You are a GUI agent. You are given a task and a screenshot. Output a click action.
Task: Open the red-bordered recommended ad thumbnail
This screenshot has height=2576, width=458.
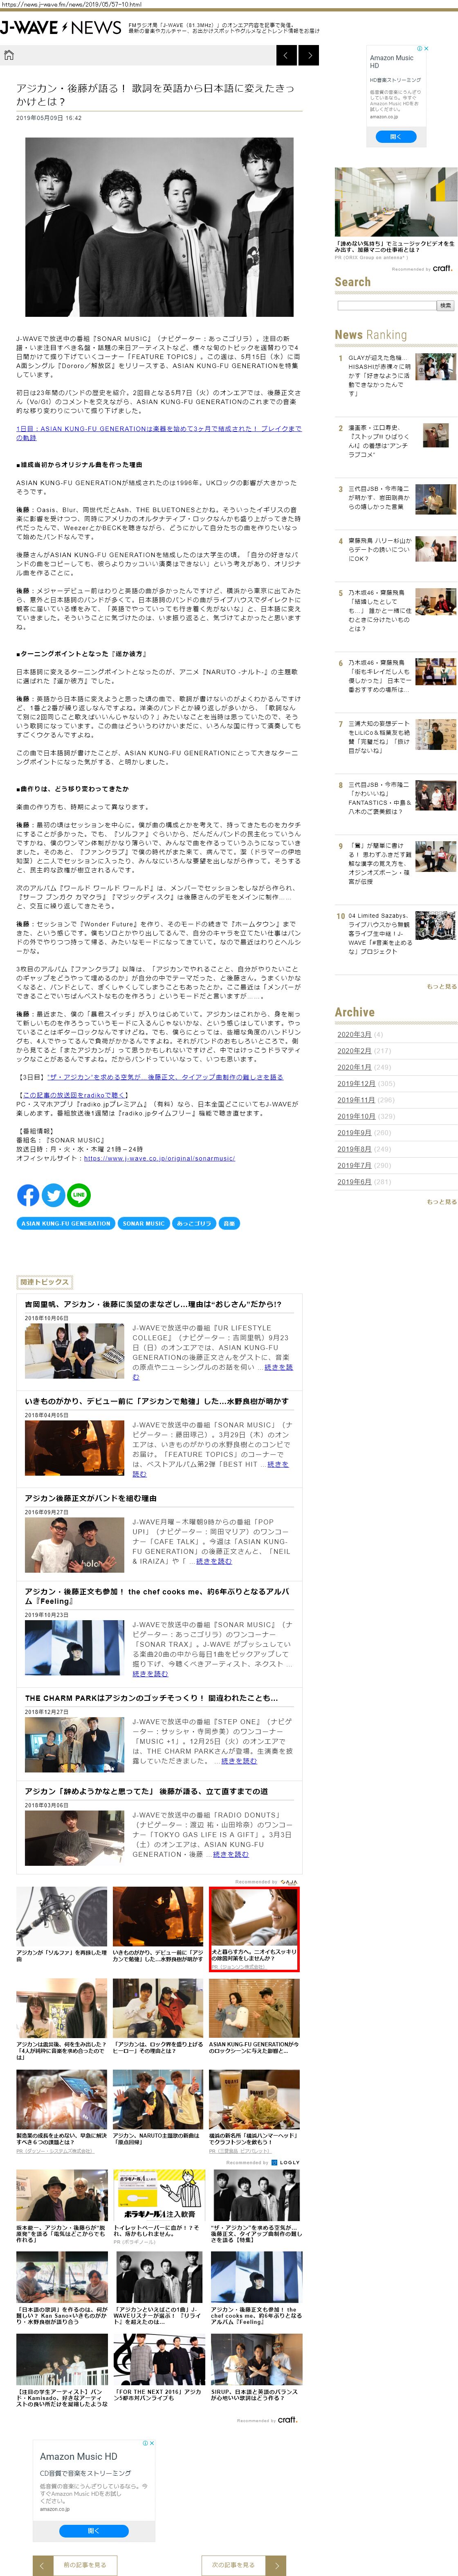click(x=254, y=1929)
